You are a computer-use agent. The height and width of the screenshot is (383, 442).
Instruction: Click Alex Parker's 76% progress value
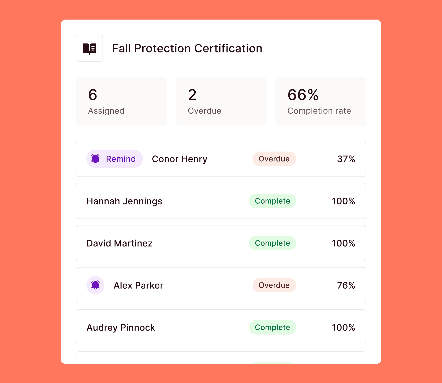click(x=346, y=285)
